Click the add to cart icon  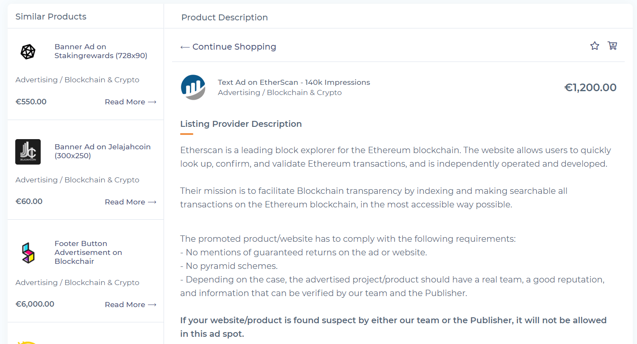coord(612,46)
